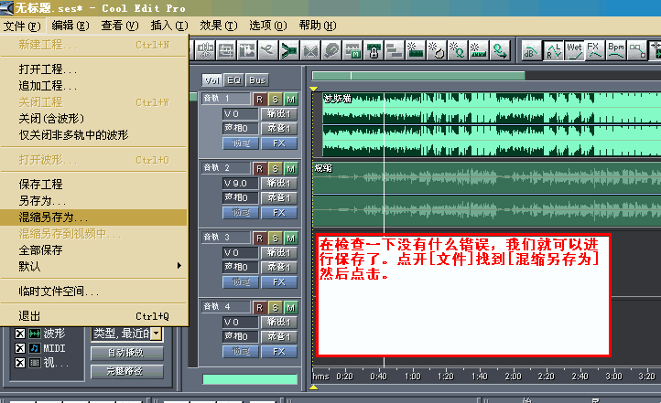
Task: Toggle the Bpm tempo envelopes icon
Action: click(x=616, y=51)
